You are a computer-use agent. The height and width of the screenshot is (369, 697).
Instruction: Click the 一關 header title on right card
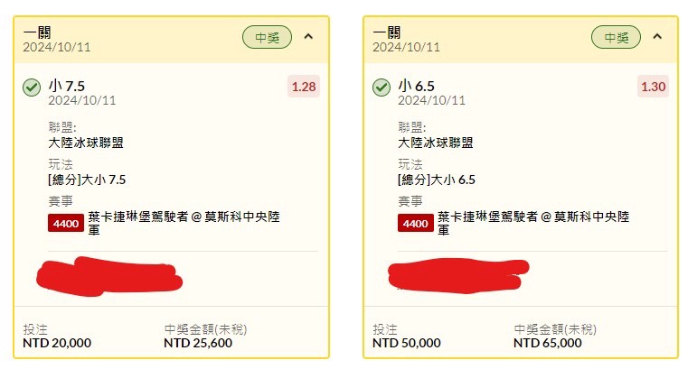[x=386, y=32]
